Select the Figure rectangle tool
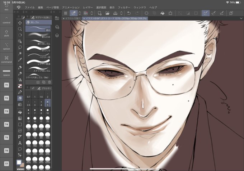This screenshot has height=171, width=244. 20,125
